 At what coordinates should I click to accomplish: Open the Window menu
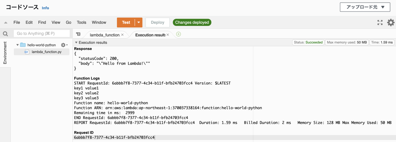tap(99, 22)
